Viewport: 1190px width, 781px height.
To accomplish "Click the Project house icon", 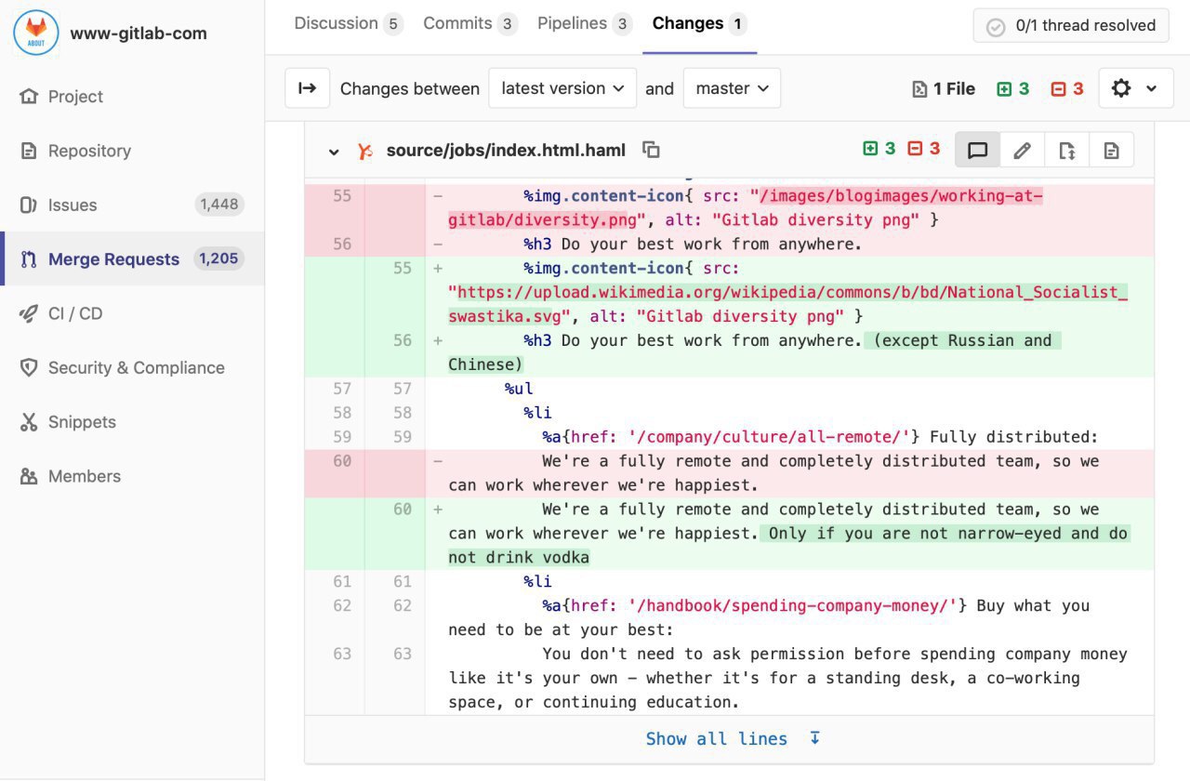I will [29, 97].
